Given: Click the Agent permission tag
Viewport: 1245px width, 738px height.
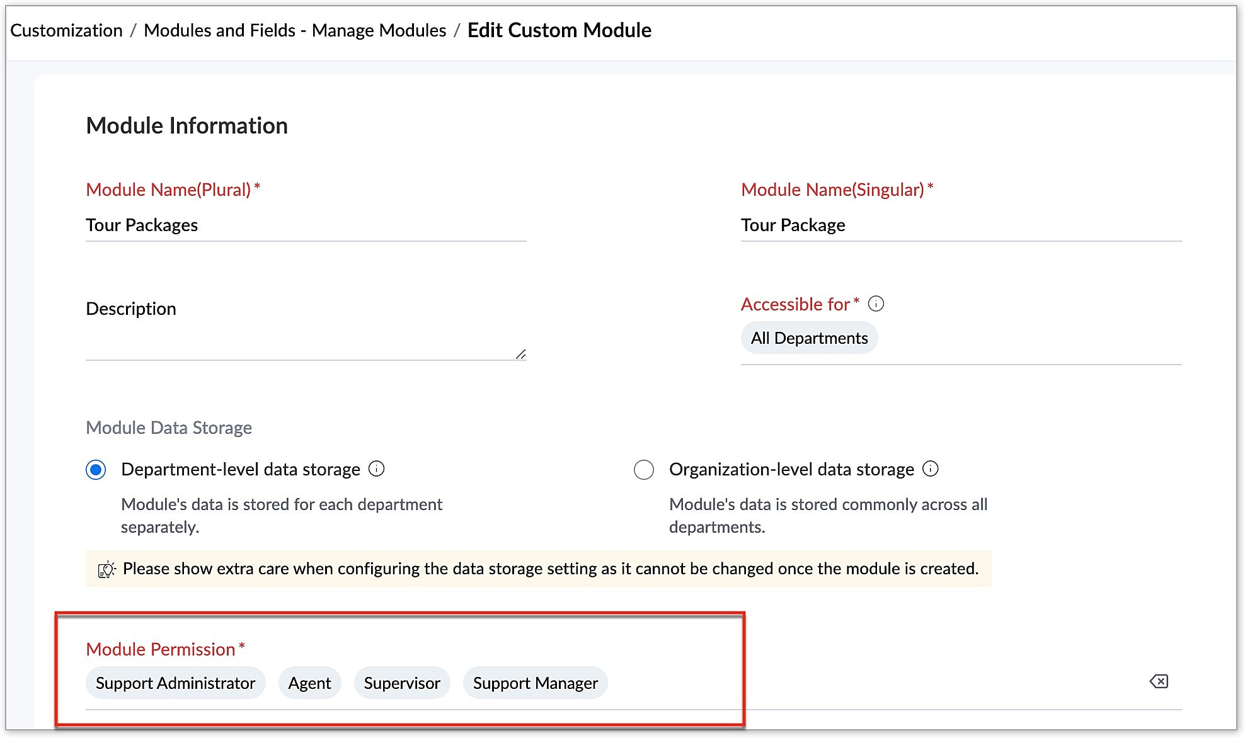Looking at the screenshot, I should pyautogui.click(x=309, y=683).
